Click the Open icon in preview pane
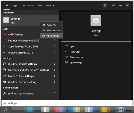Image resolution: width=134 pixels, height=113 pixels. click(66, 46)
